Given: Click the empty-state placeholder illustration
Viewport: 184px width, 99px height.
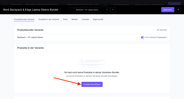Looking at the screenshot, I should point(92,63).
